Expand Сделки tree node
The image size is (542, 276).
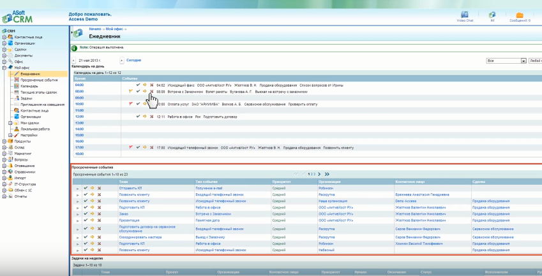4,49
